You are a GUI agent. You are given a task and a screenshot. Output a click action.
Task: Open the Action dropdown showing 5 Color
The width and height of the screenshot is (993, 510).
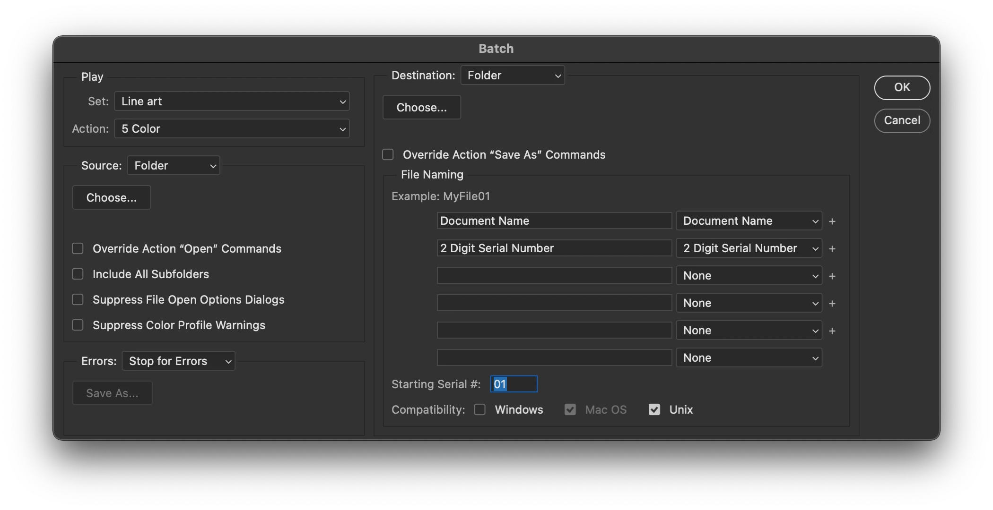[x=232, y=129]
